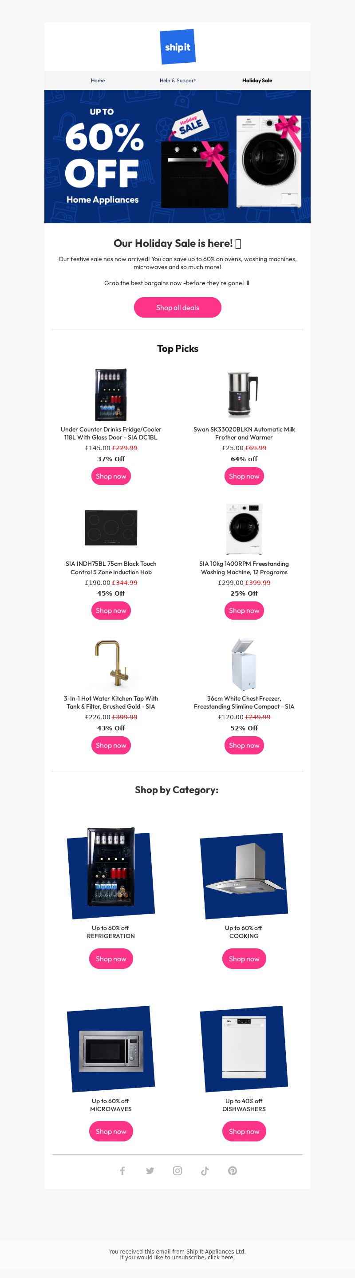Open the 60% off holiday banner
This screenshot has width=355, height=1278.
tap(178, 156)
